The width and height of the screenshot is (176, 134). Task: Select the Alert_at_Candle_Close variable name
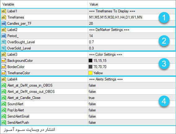click(24, 98)
